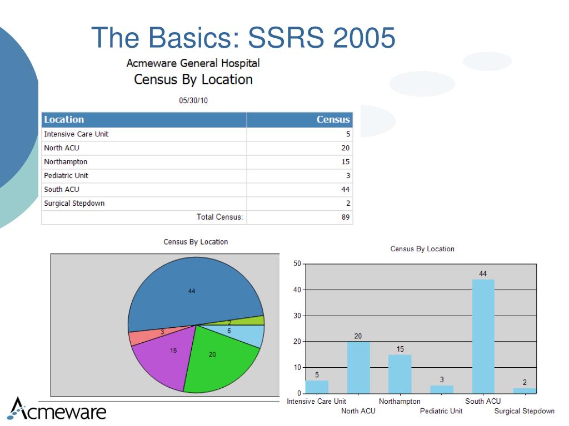Click census value 20 in North ACU row

pos(346,148)
